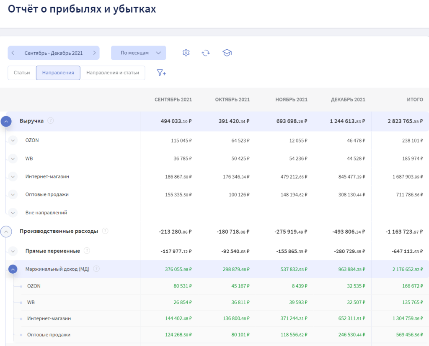Viewport: 429px width, 346px height.
Task: Collapse the Маржинальный доход section
Action: (13, 270)
